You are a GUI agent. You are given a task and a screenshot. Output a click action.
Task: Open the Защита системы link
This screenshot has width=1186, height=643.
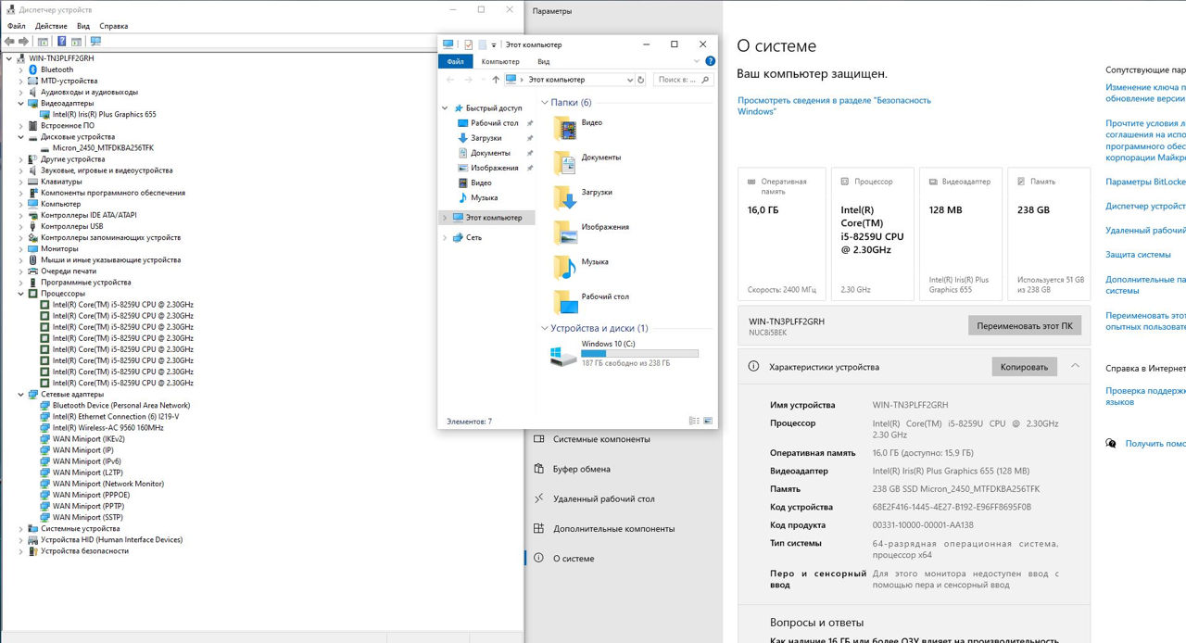[x=1138, y=255]
